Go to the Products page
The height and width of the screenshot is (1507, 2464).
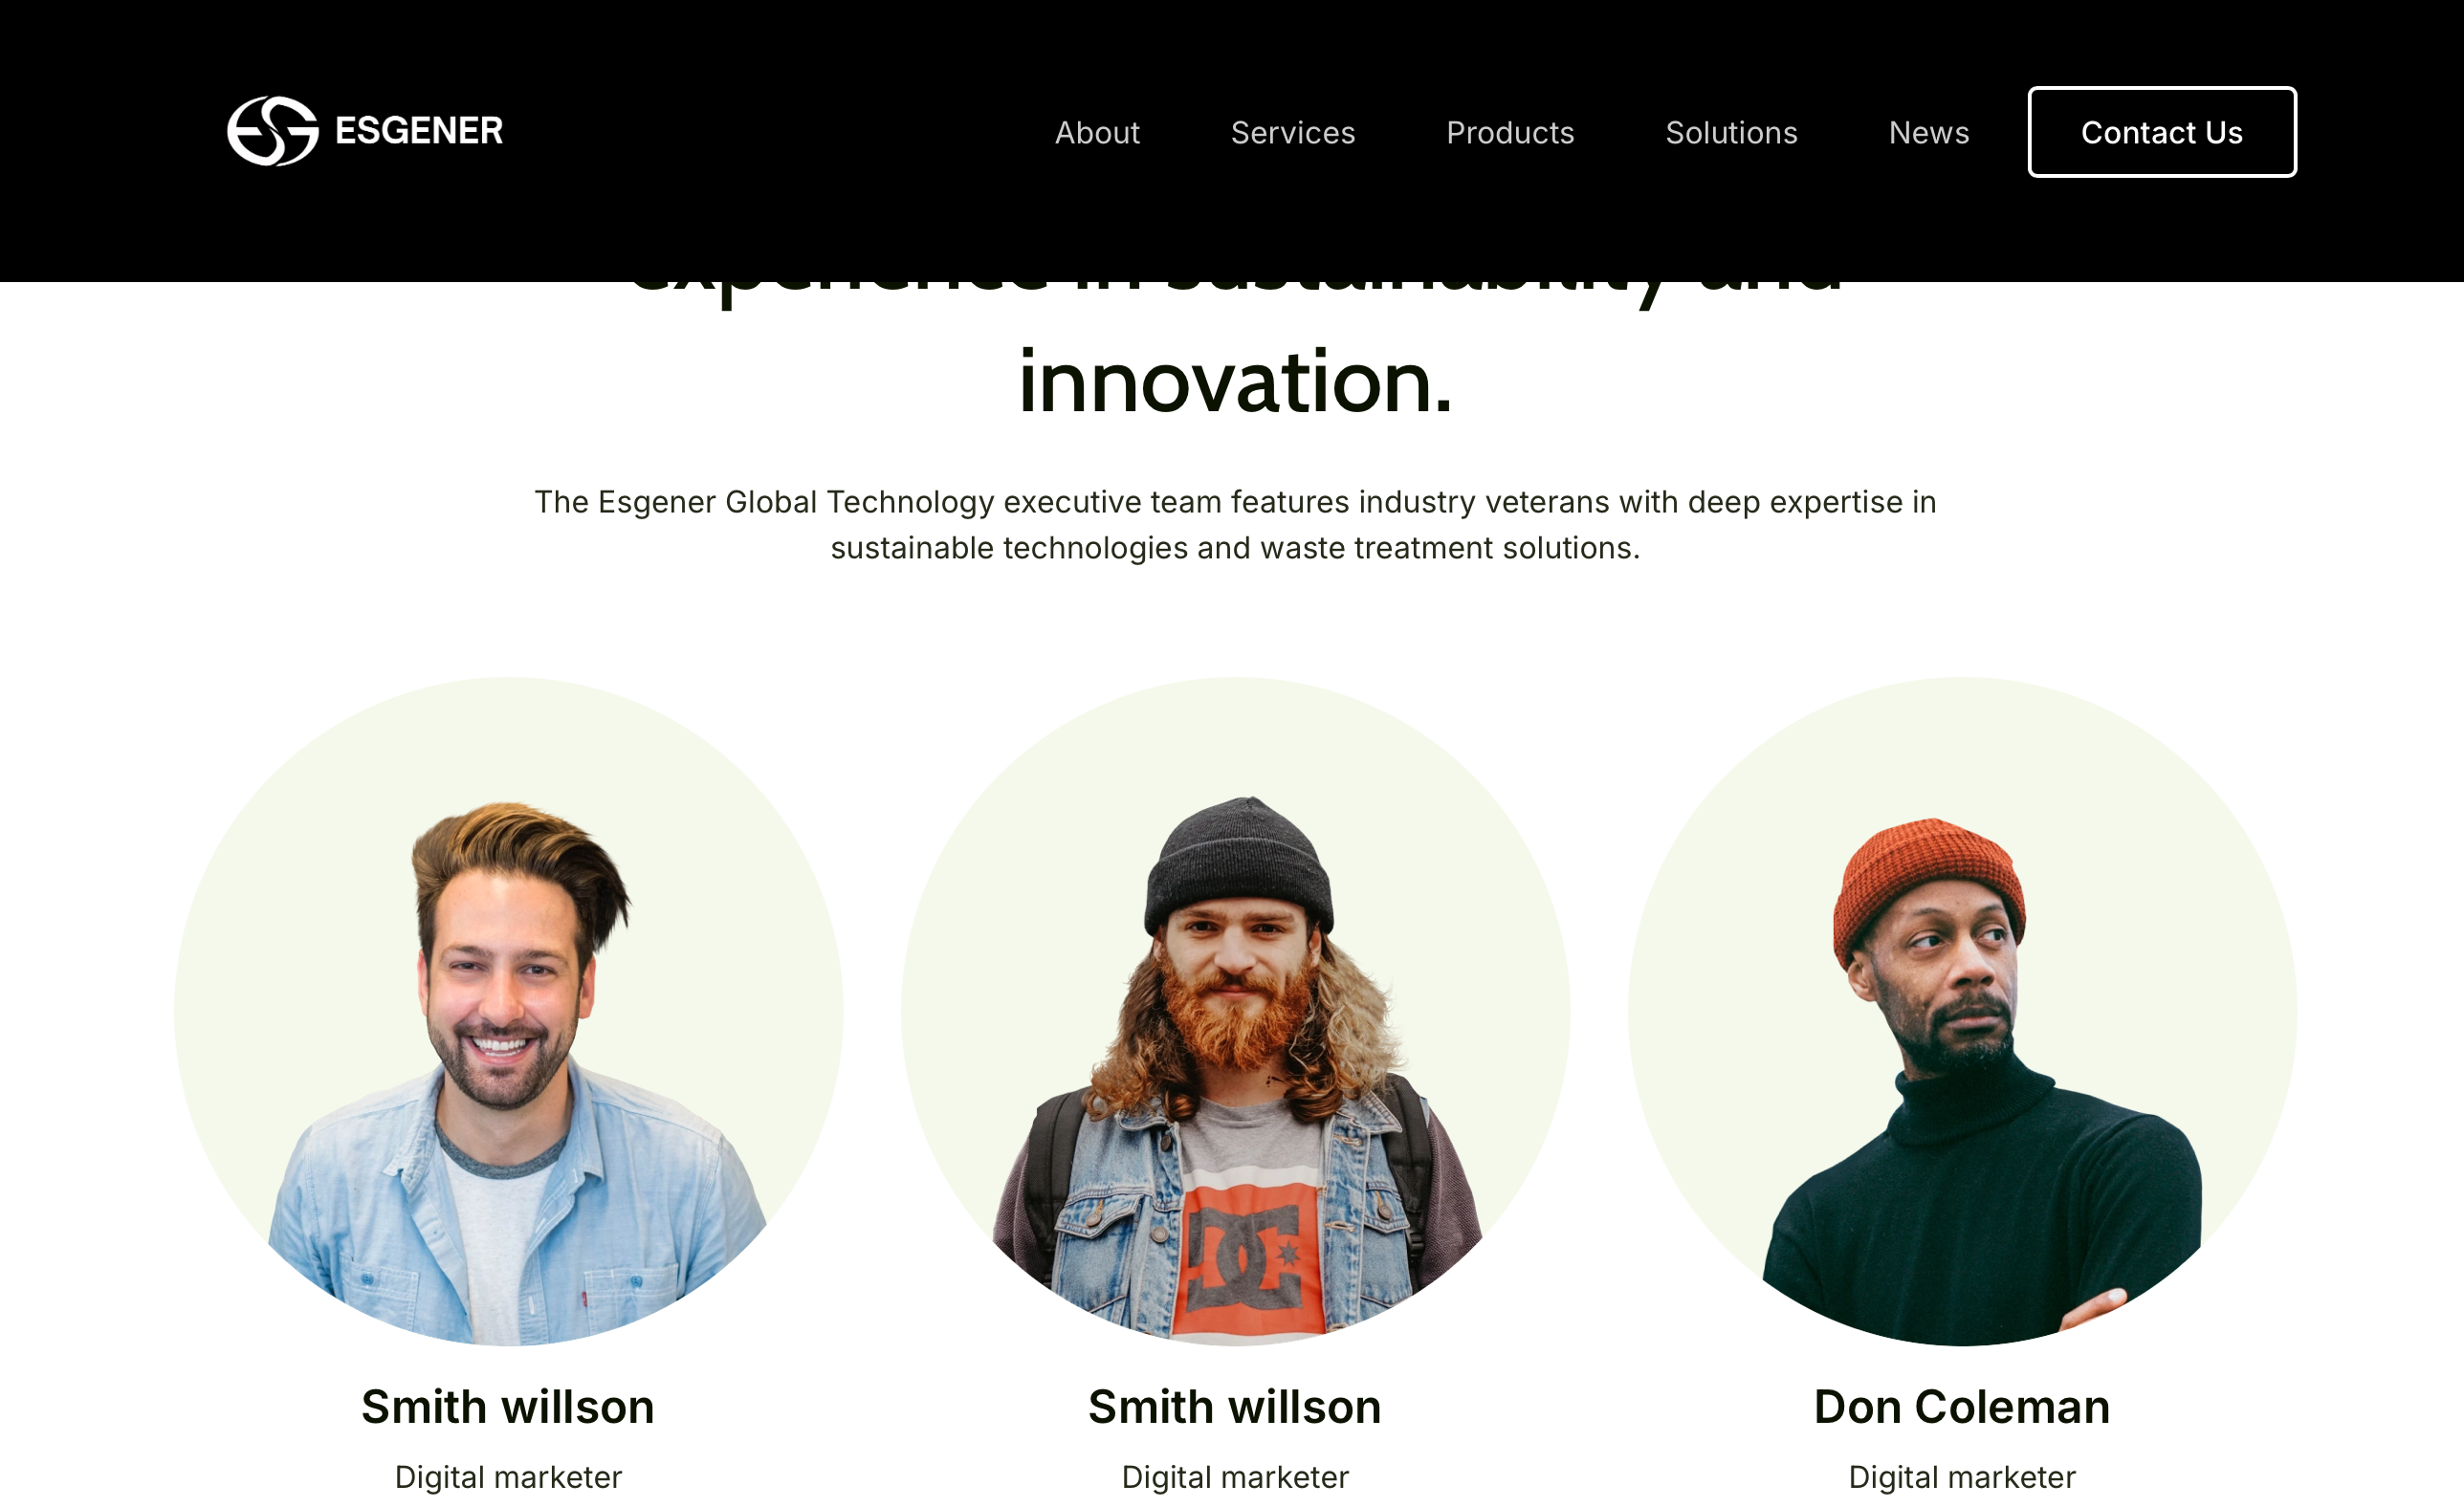pyautogui.click(x=1510, y=132)
